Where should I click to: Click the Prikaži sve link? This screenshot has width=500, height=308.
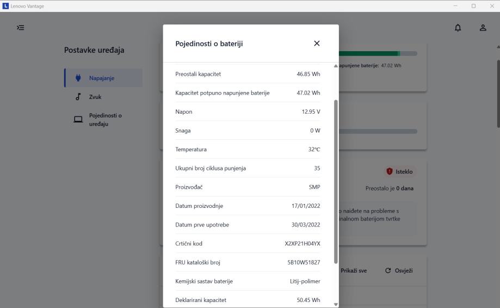[354, 271]
